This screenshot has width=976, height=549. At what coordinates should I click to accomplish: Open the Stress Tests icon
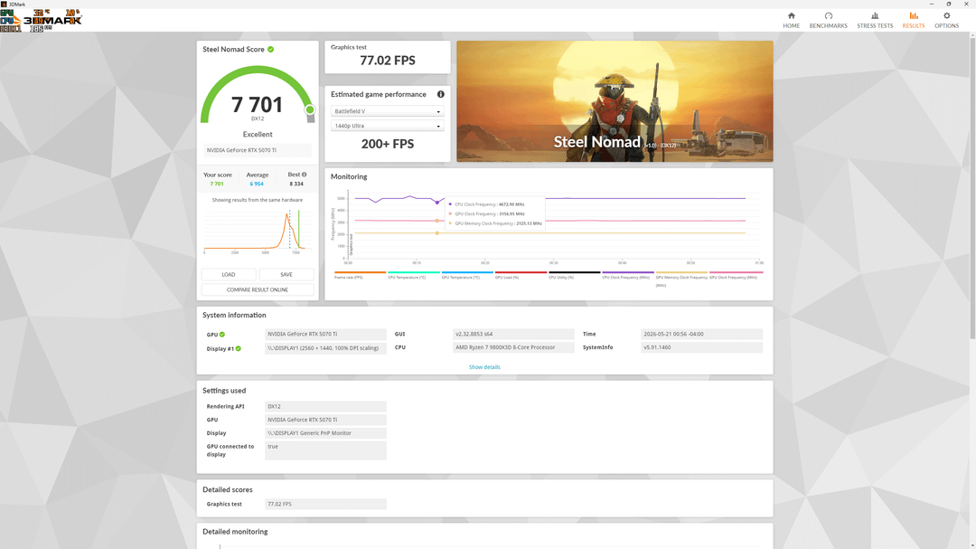[x=875, y=16]
